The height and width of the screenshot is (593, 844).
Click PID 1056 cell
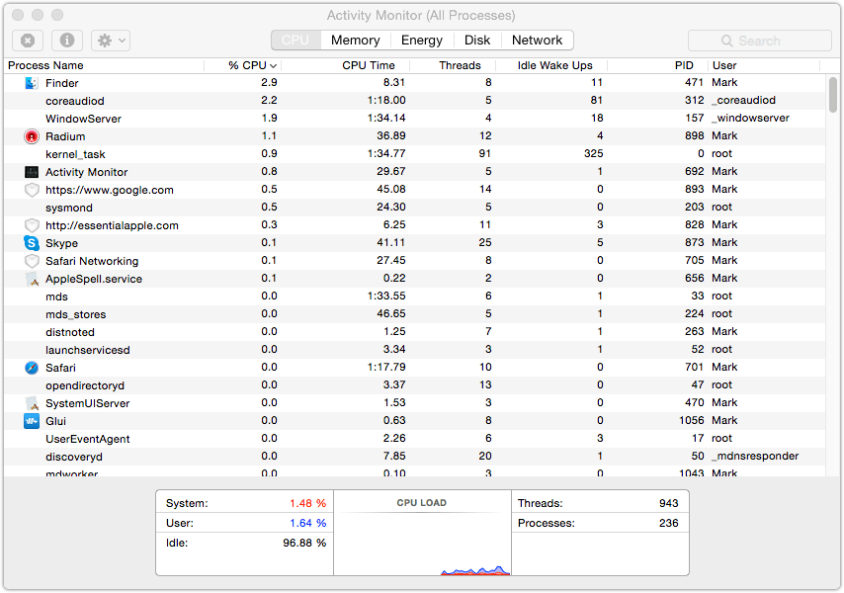(691, 420)
